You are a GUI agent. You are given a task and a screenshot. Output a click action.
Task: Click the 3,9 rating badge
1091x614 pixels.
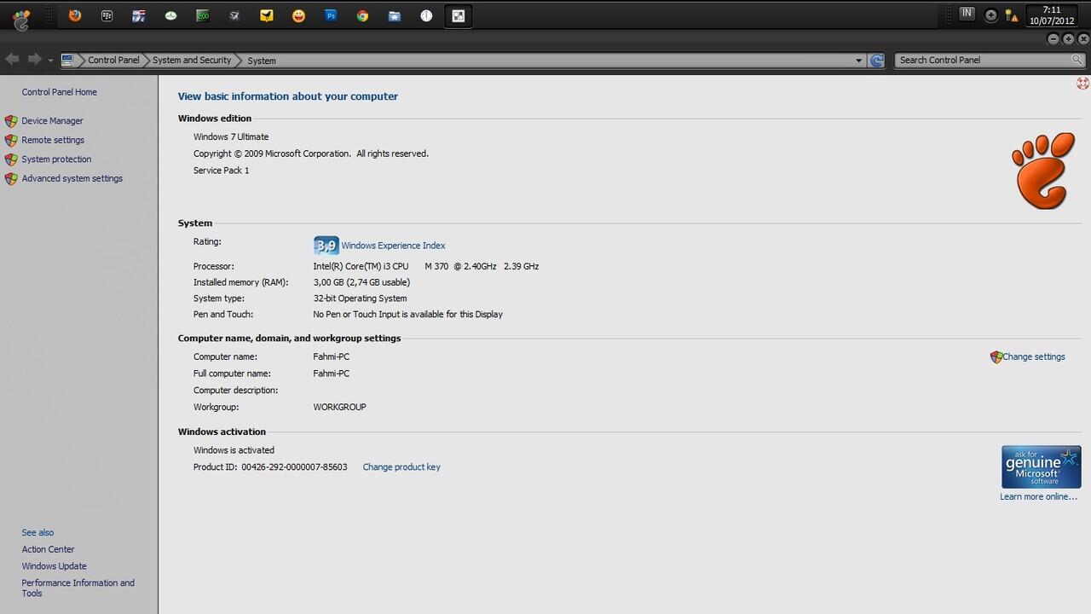(x=326, y=246)
